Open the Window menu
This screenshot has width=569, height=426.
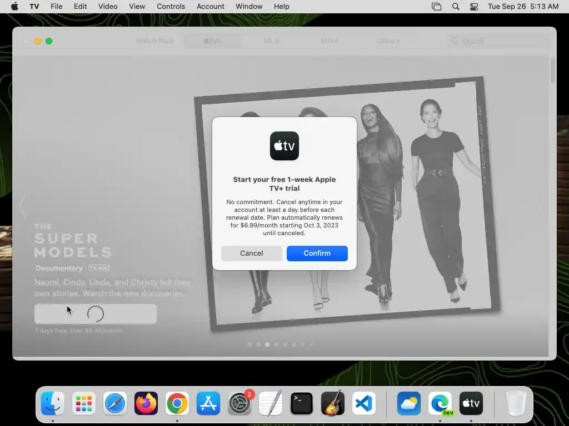click(249, 6)
